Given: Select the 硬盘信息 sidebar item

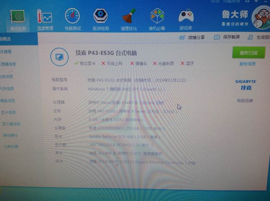Looking at the screenshot, I should [x=8, y=100].
